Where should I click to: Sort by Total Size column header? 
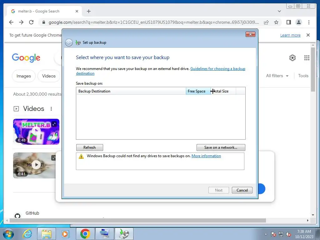click(x=223, y=91)
